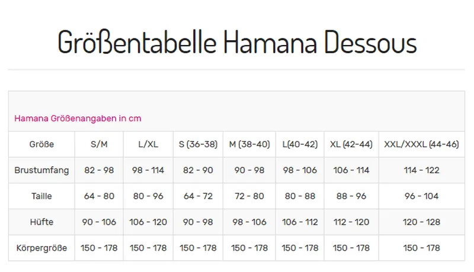Click the pink Hamana Größenangaben in cm caption
Image resolution: width=474 pixels, height=272 pixels.
tap(78, 118)
